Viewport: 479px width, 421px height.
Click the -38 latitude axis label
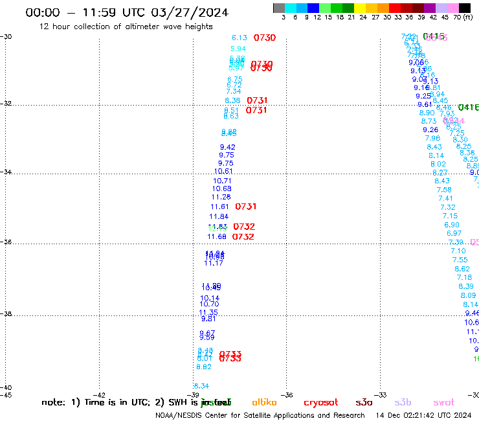click(5, 313)
